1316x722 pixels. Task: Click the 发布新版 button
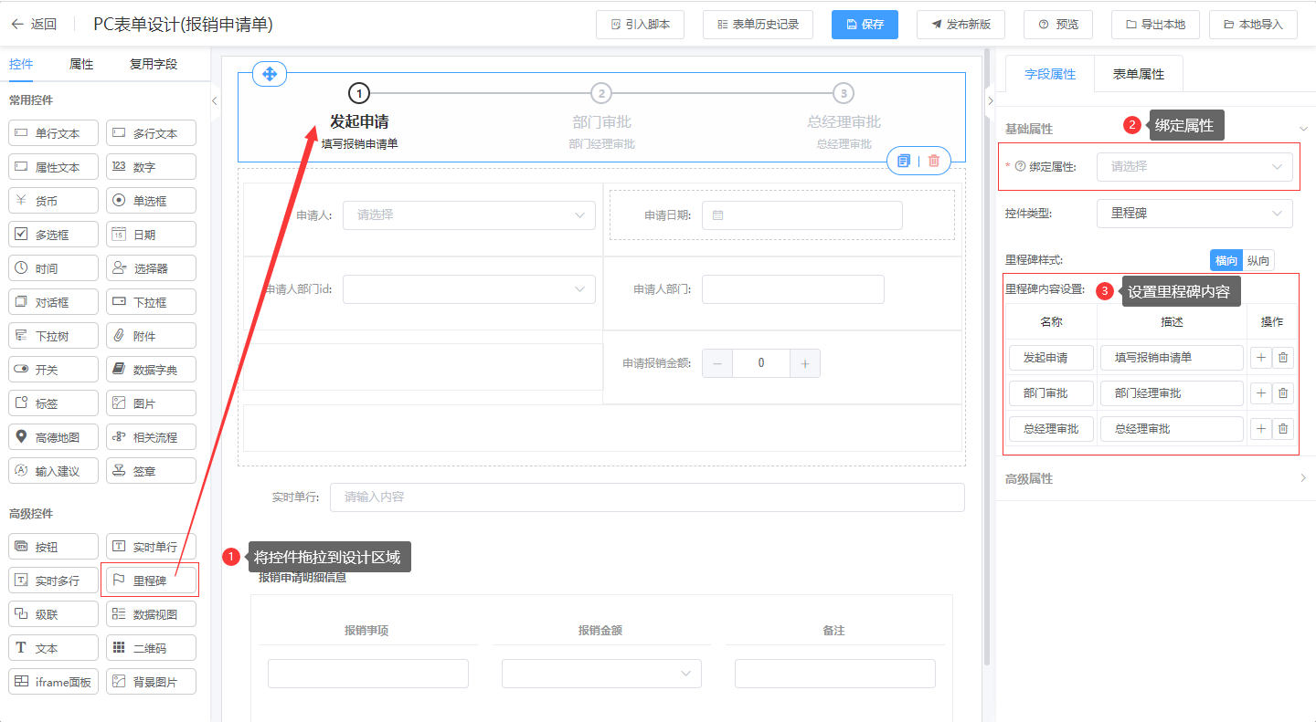pyautogui.click(x=960, y=25)
